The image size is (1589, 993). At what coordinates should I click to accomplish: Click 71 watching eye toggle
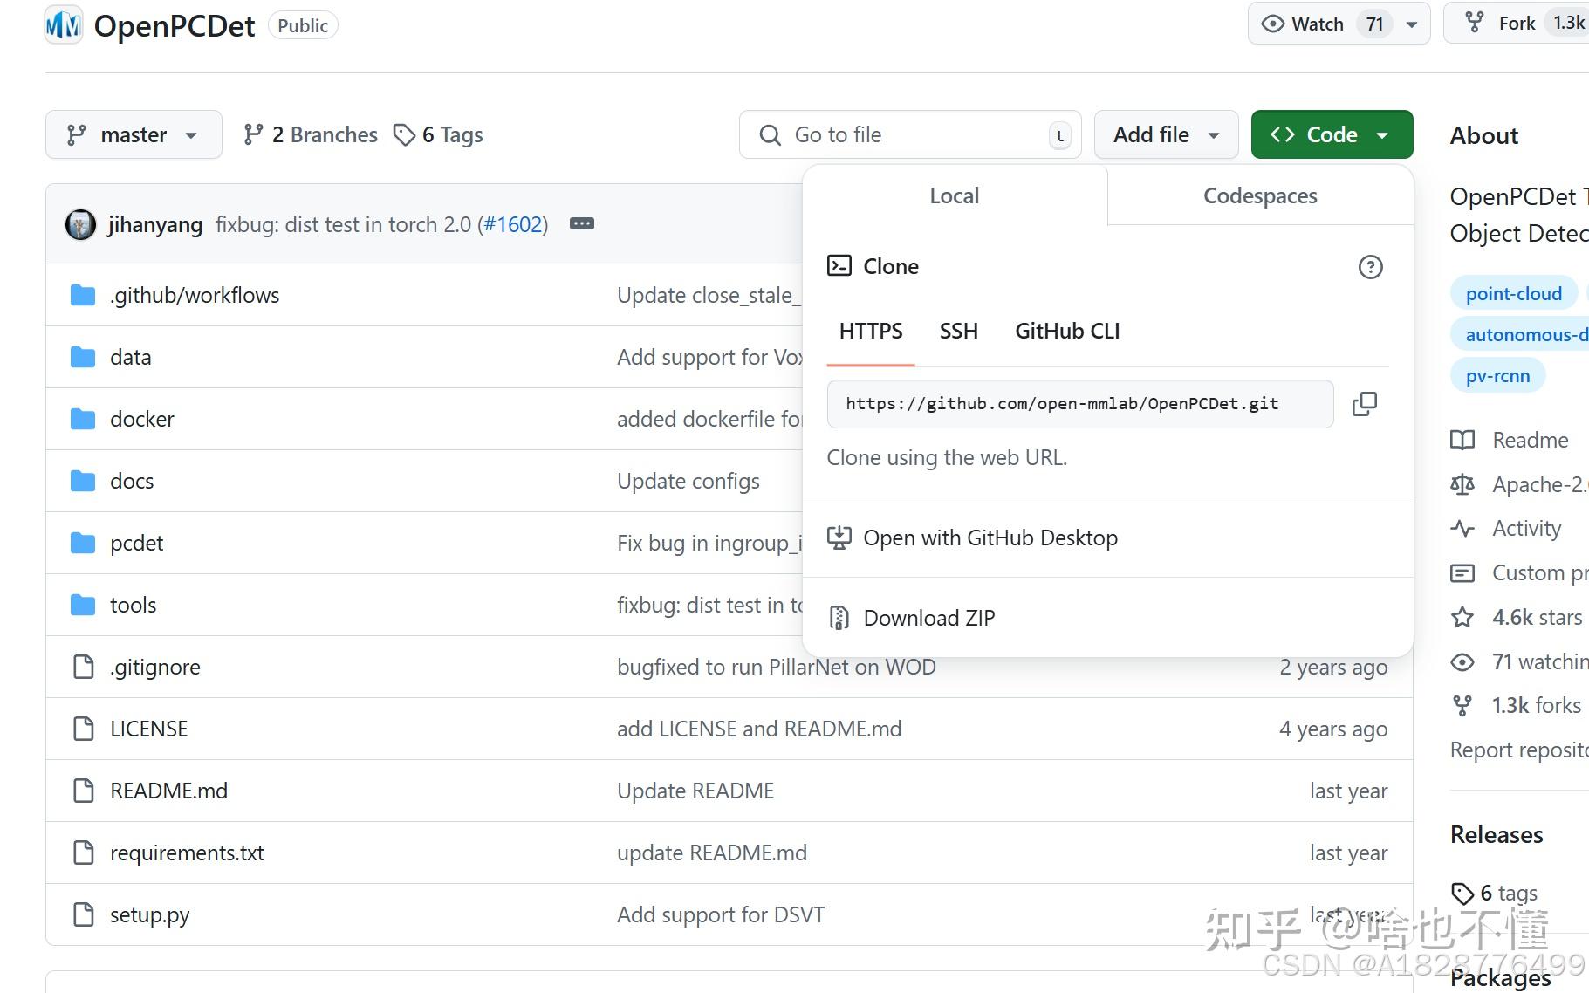1462,662
